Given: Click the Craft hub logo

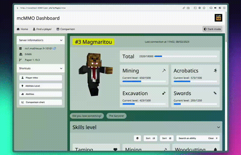Looking at the screenshot, I should click(218, 18).
